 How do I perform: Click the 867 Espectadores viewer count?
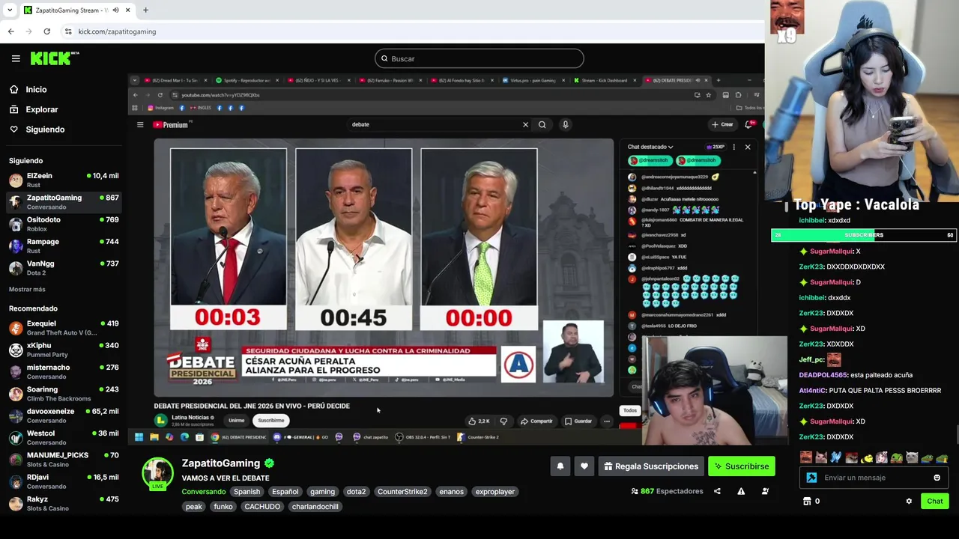pyautogui.click(x=667, y=491)
